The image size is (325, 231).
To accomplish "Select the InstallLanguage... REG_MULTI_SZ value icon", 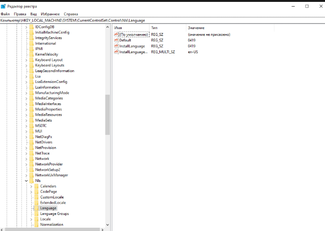I will coord(116,52).
